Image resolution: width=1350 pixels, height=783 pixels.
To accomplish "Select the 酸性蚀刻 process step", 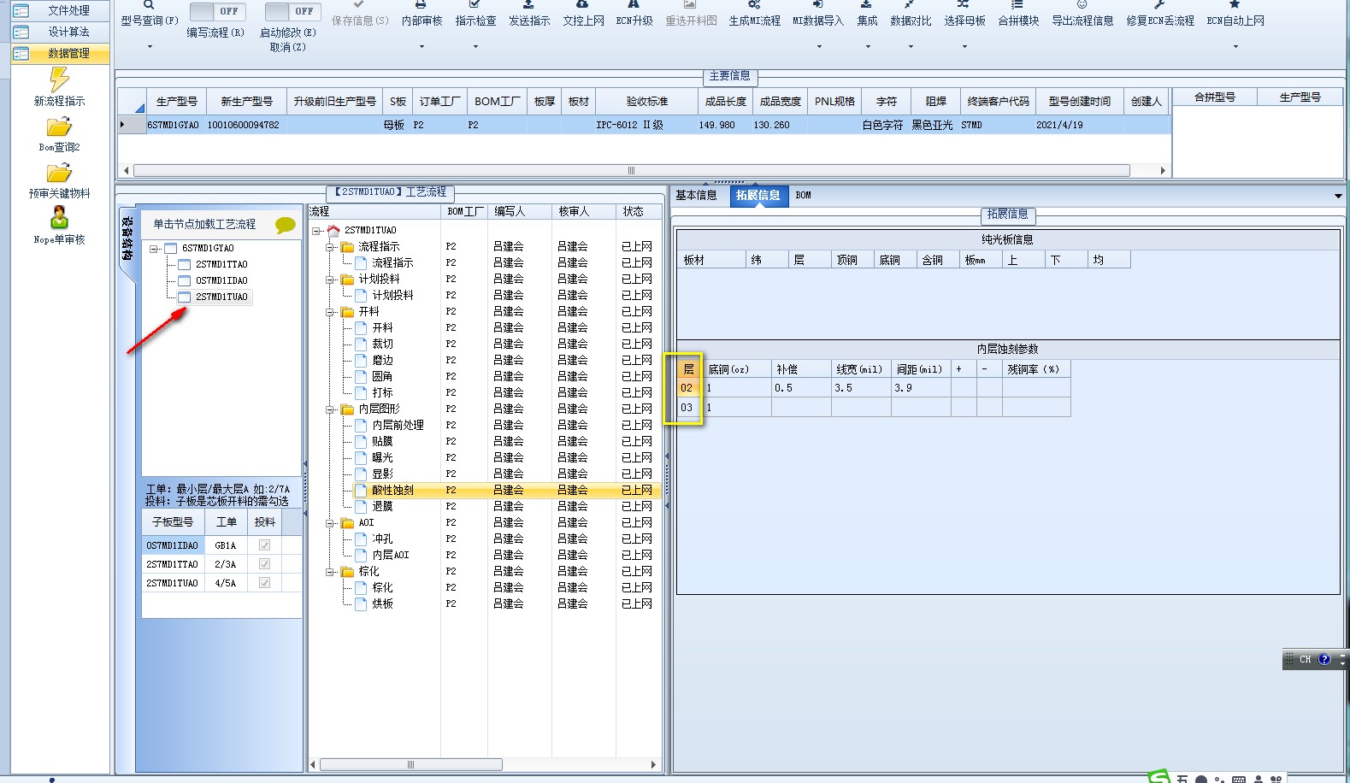I will 392,490.
